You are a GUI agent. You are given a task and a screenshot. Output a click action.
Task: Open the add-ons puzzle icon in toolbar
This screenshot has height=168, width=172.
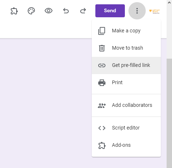coord(14,11)
